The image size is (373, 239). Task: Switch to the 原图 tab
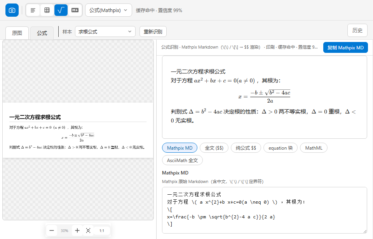[17, 33]
